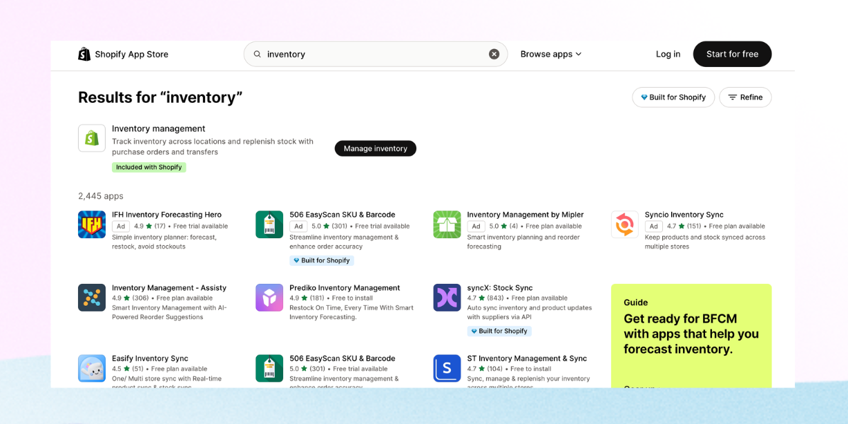
Task: Open Syncio Inventory Sync app link
Action: tap(684, 215)
